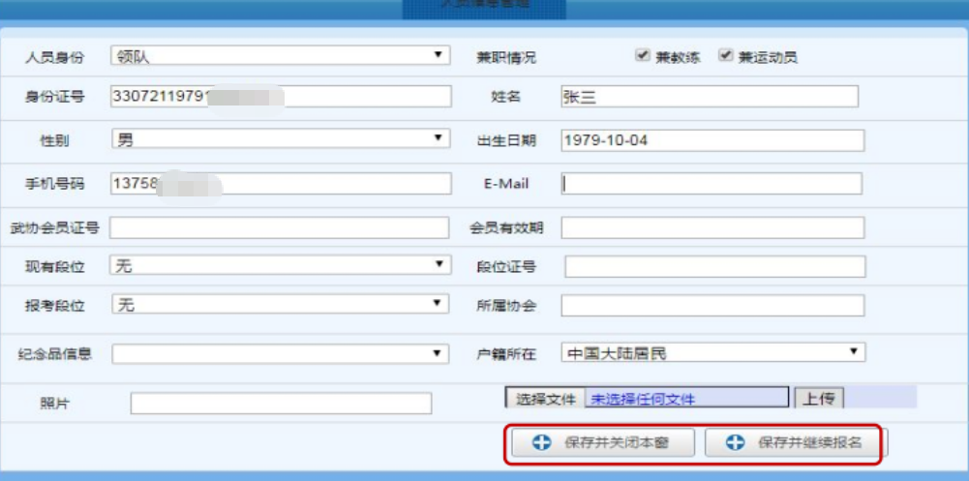Toggle the 兼教练 checkbox

tap(643, 56)
